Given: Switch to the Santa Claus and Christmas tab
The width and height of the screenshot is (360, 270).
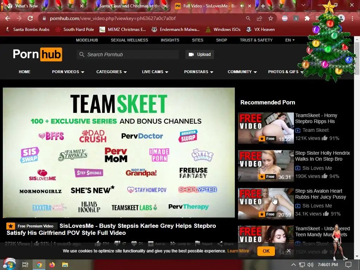Looking at the screenshot, I should click(130, 6).
